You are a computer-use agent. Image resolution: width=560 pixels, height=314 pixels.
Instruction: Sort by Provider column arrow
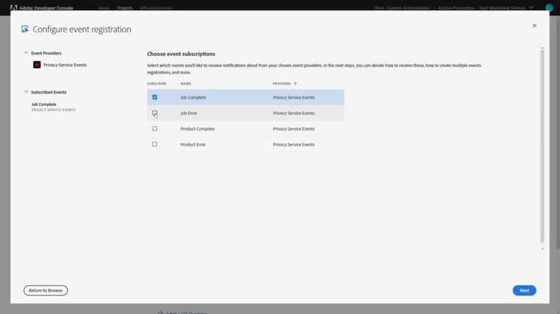(295, 84)
